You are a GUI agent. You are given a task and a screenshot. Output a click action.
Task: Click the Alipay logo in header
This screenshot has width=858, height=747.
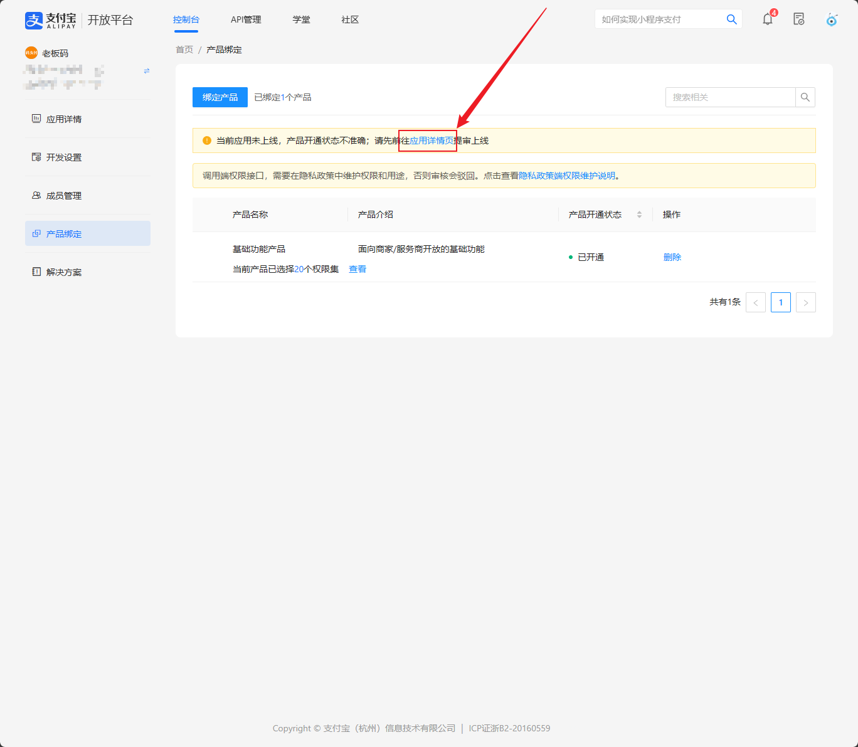coord(50,20)
